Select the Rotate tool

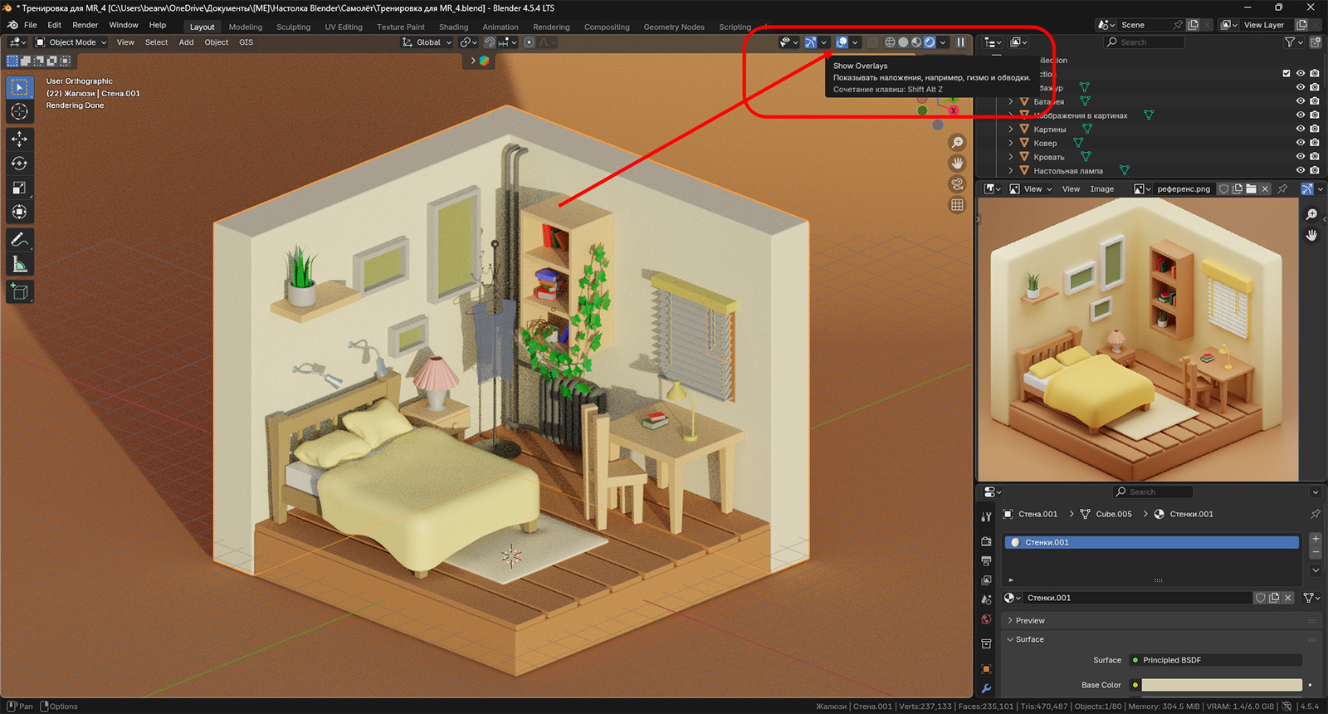pyautogui.click(x=19, y=164)
